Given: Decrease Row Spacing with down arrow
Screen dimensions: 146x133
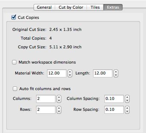Looking at the screenshot, I should (127, 112).
